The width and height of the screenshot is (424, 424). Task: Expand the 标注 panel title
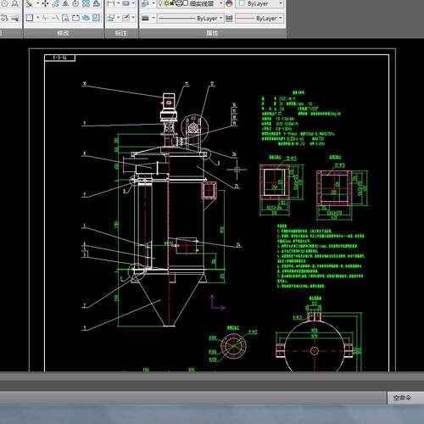click(121, 33)
